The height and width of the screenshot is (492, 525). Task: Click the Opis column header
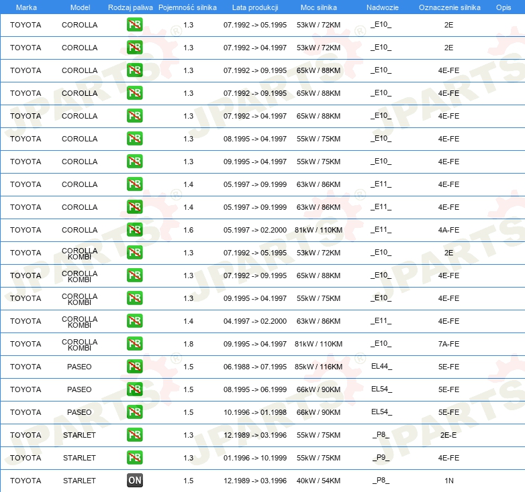point(503,7)
